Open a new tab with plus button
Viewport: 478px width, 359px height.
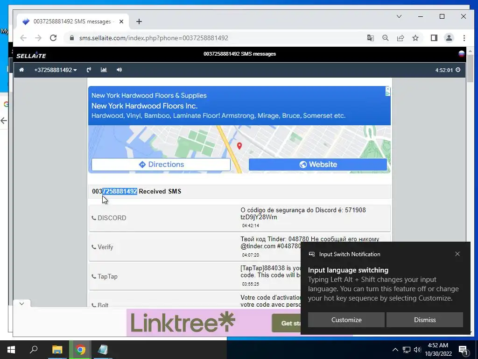[139, 22]
